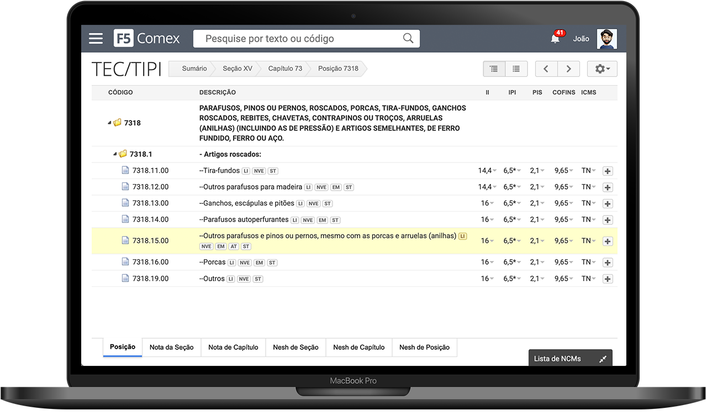This screenshot has width=707, height=420.
Task: Collapse the 7318.1 subfolder
Action: [115, 154]
